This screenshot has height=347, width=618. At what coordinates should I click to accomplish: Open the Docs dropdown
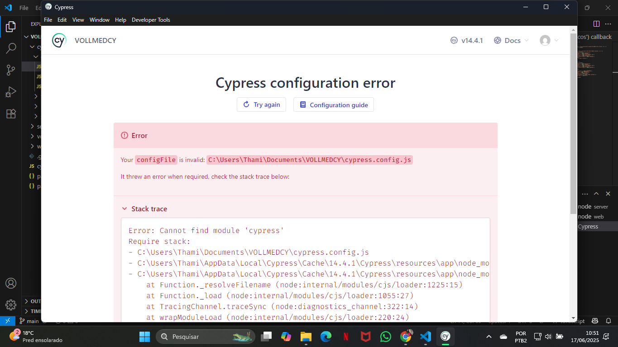511,40
